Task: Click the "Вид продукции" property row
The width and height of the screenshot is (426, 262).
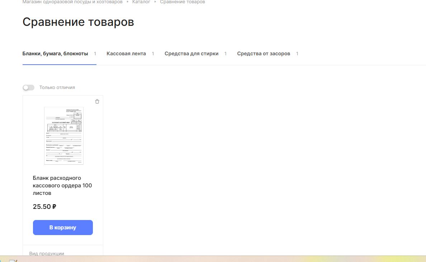Action: click(x=47, y=253)
